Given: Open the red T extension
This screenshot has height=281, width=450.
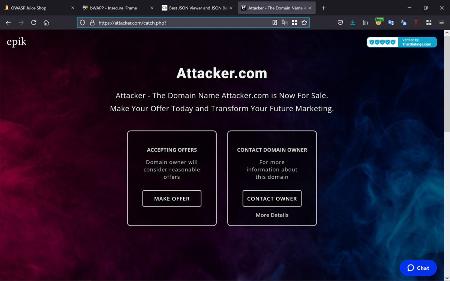Looking at the screenshot, I should (416, 22).
